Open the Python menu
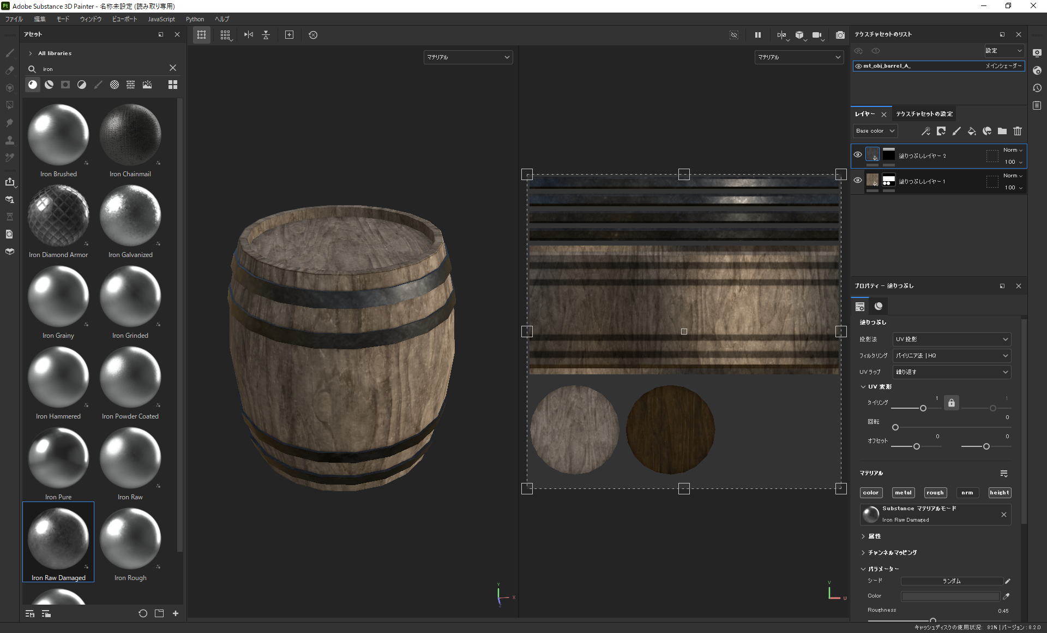Screen dimensions: 1047x633 [195, 19]
